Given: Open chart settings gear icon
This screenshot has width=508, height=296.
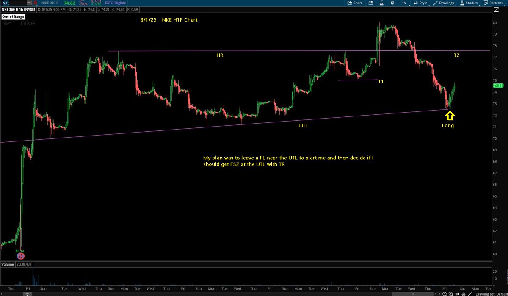Looking at the screenshot, I should (392, 3).
